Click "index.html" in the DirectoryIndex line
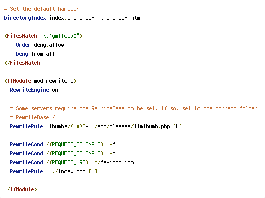This screenshot has width=265, height=198. [94, 18]
